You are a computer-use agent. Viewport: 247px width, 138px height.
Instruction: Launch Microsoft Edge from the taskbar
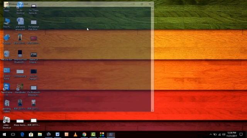click(x=22, y=135)
